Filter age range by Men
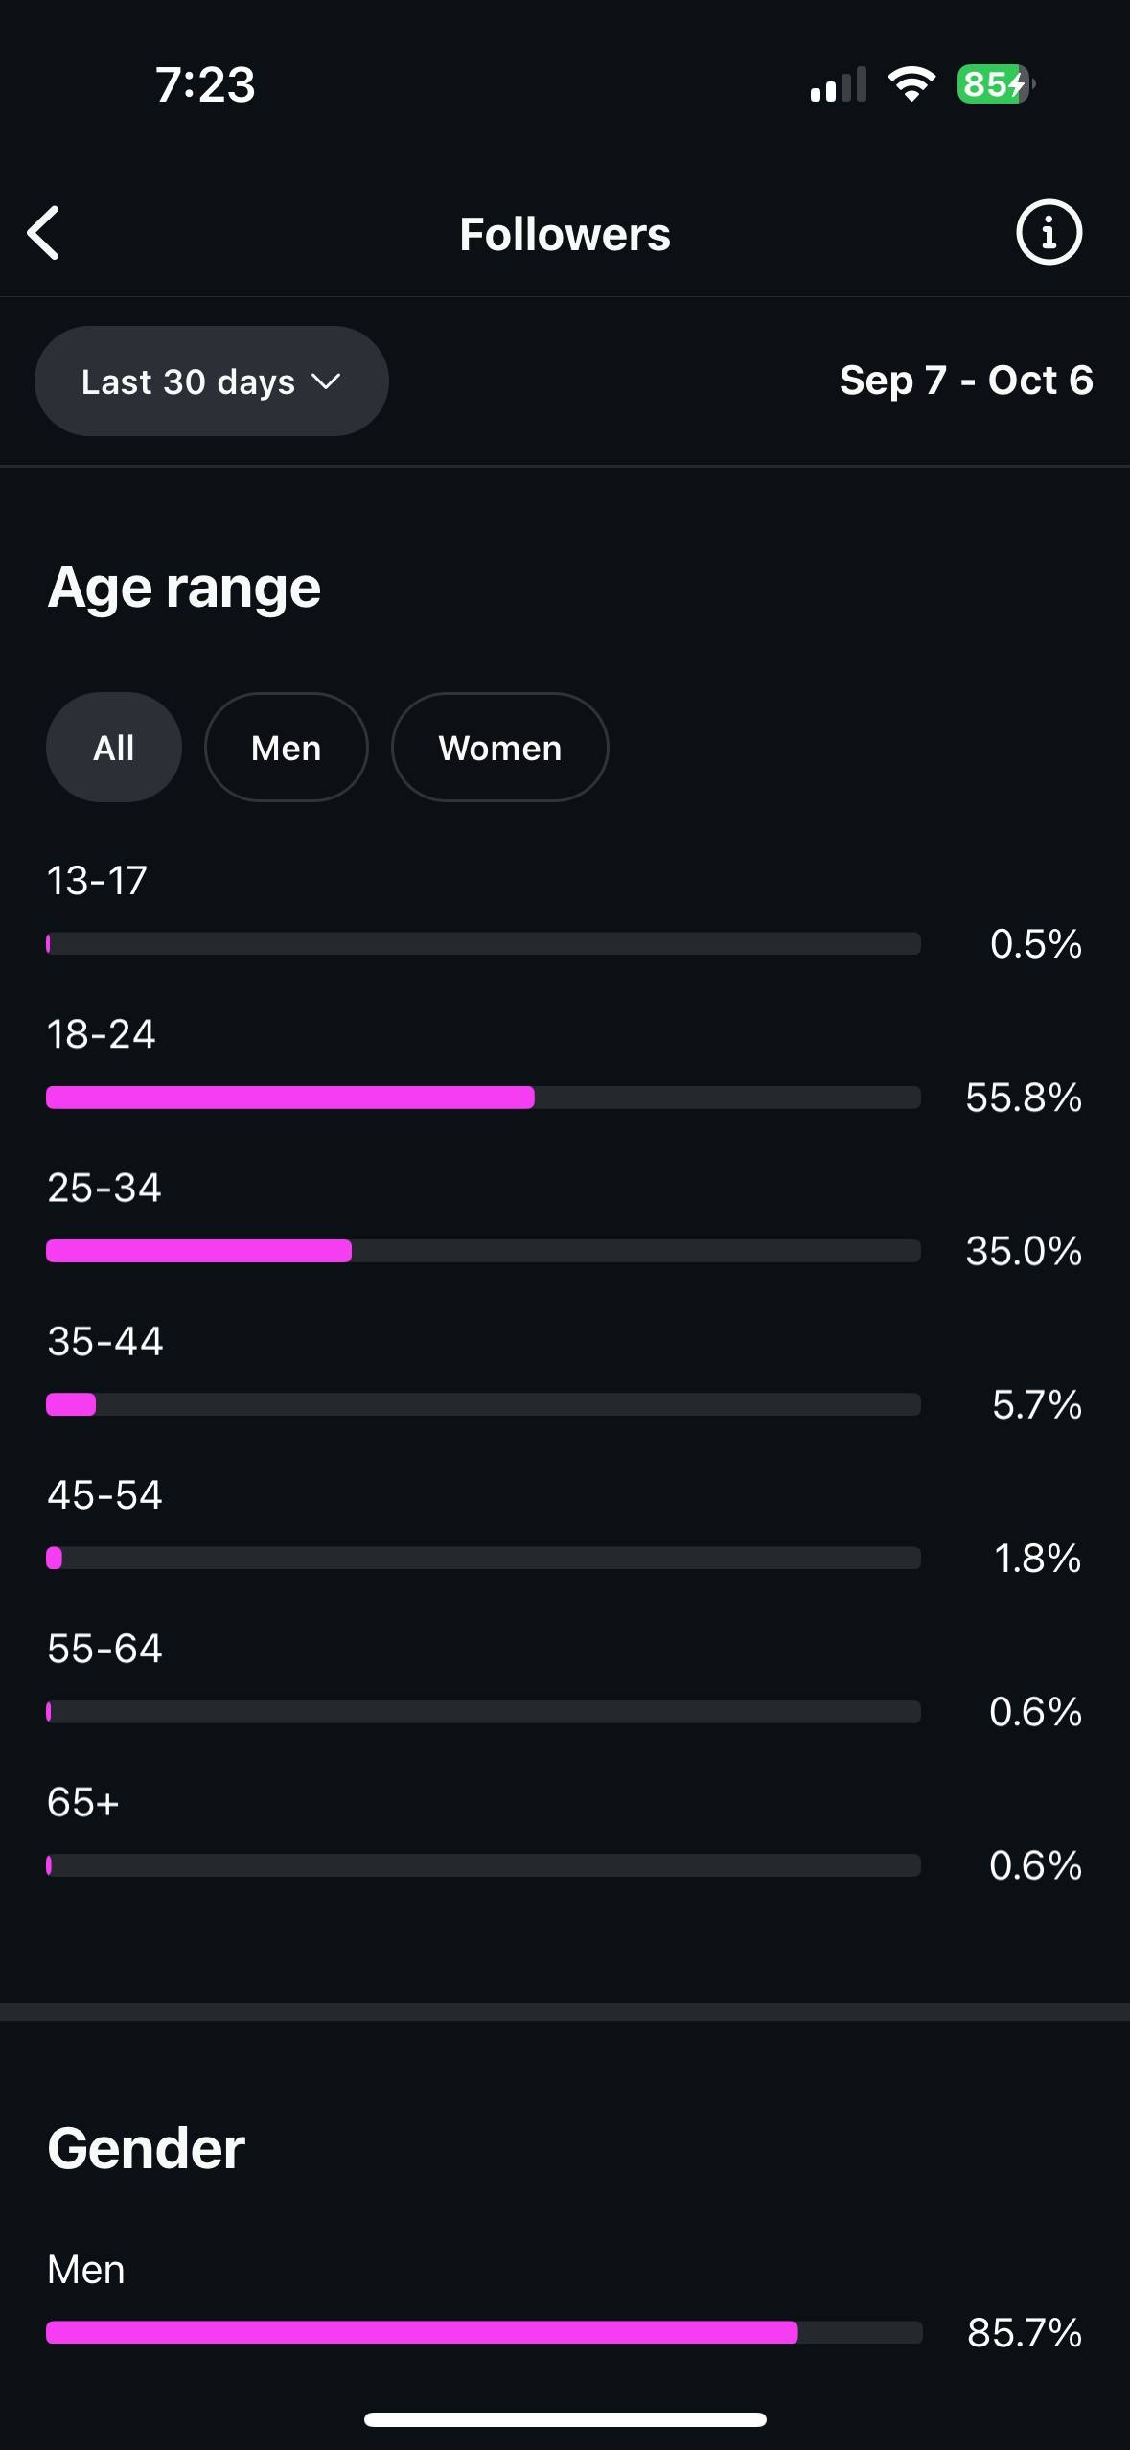This screenshot has height=2450, width=1130. click(x=286, y=748)
